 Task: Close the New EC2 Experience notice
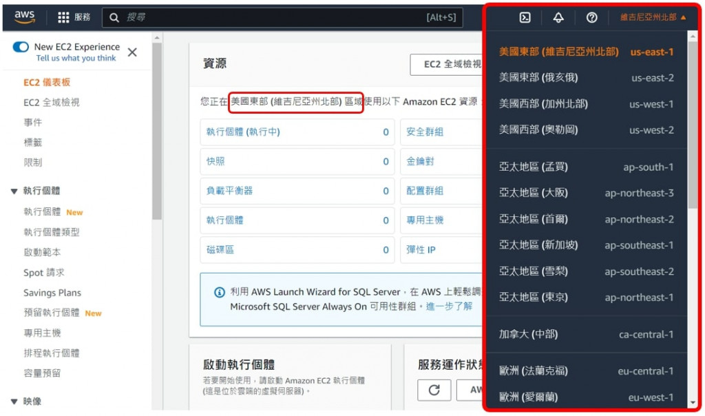132,52
